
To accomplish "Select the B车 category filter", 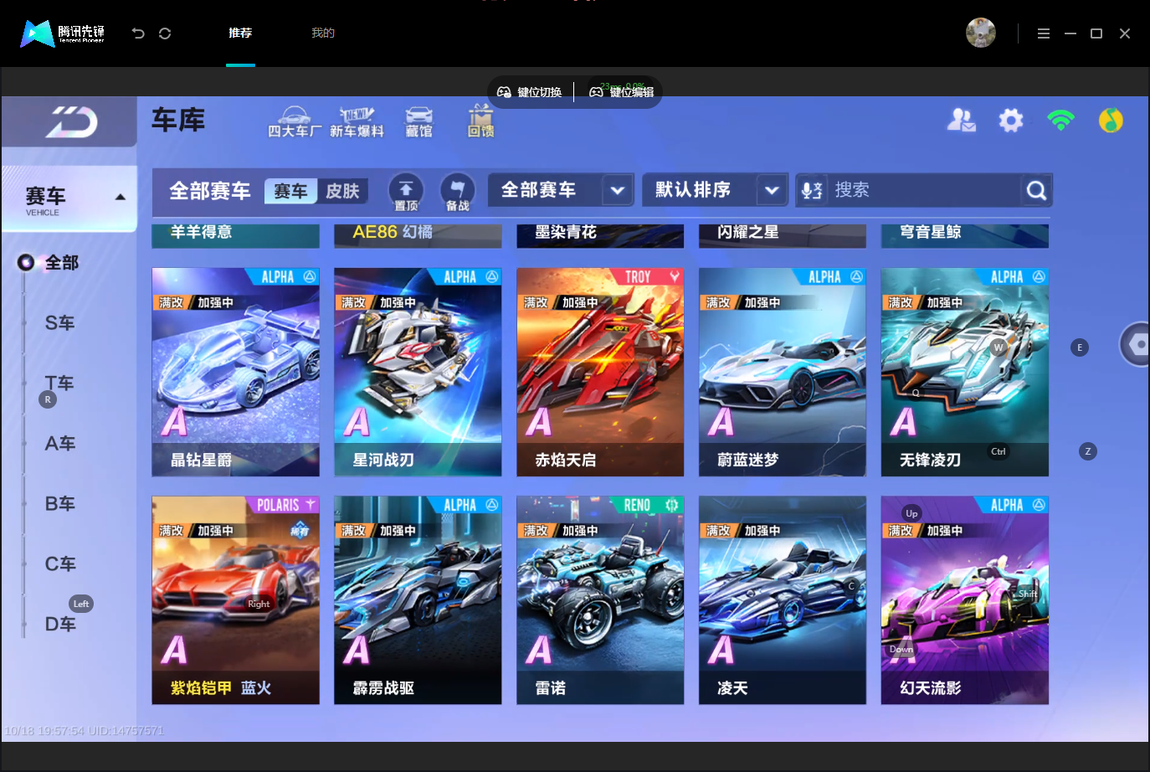I will click(x=59, y=504).
